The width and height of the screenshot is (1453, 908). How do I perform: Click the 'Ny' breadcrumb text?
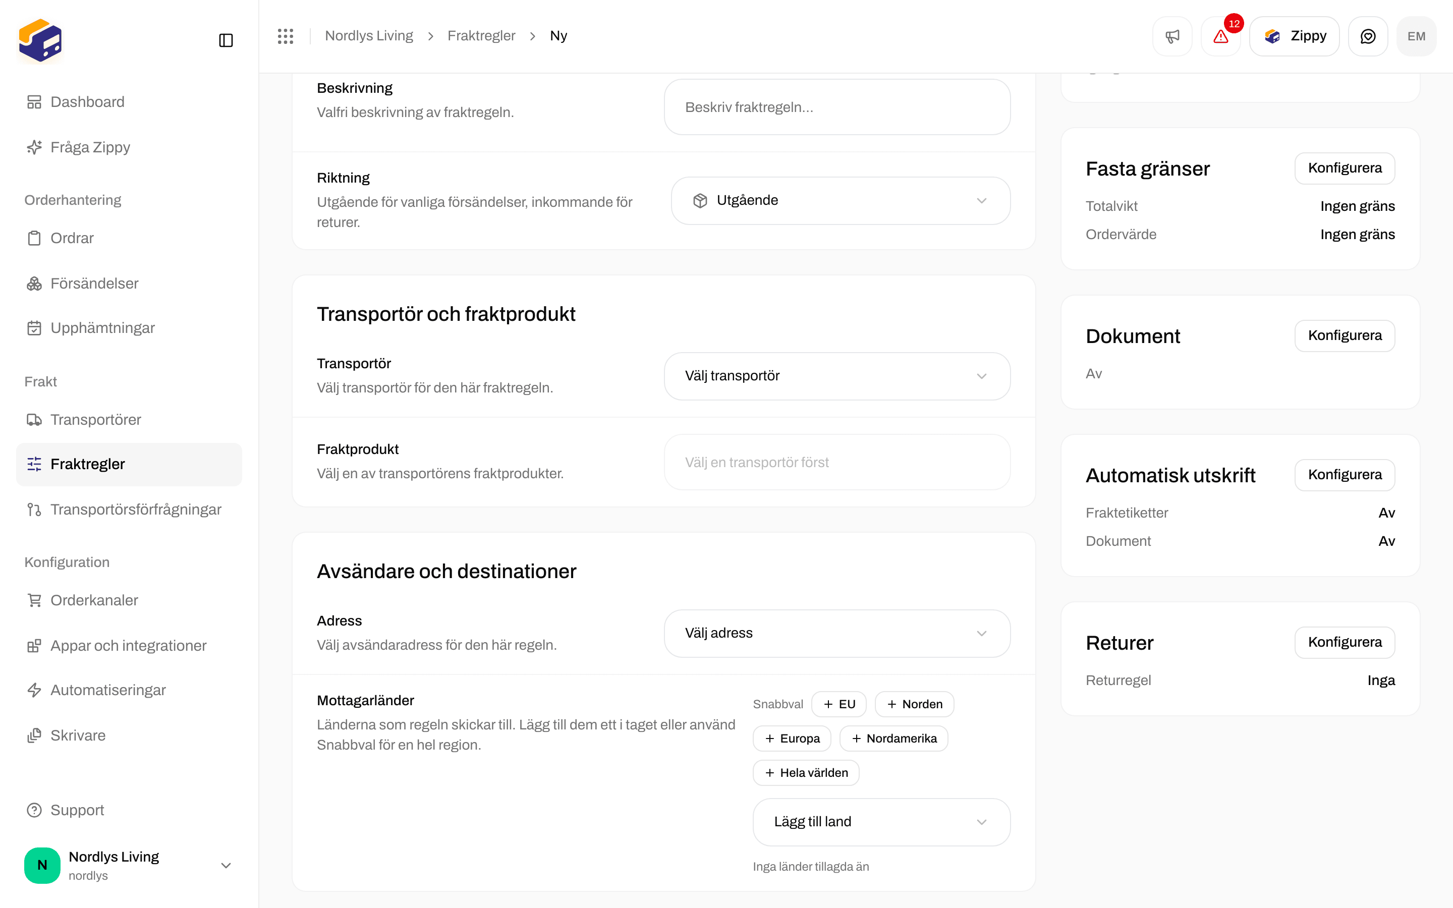558,36
